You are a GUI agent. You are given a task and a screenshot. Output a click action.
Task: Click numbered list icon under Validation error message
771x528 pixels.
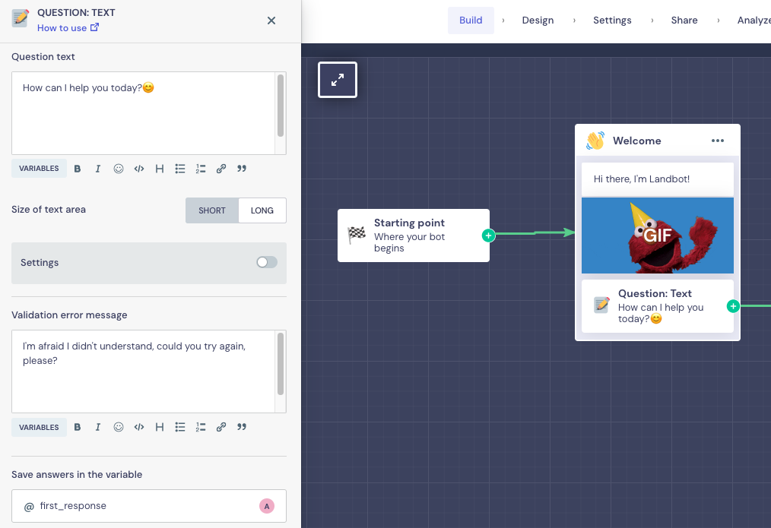[201, 427]
